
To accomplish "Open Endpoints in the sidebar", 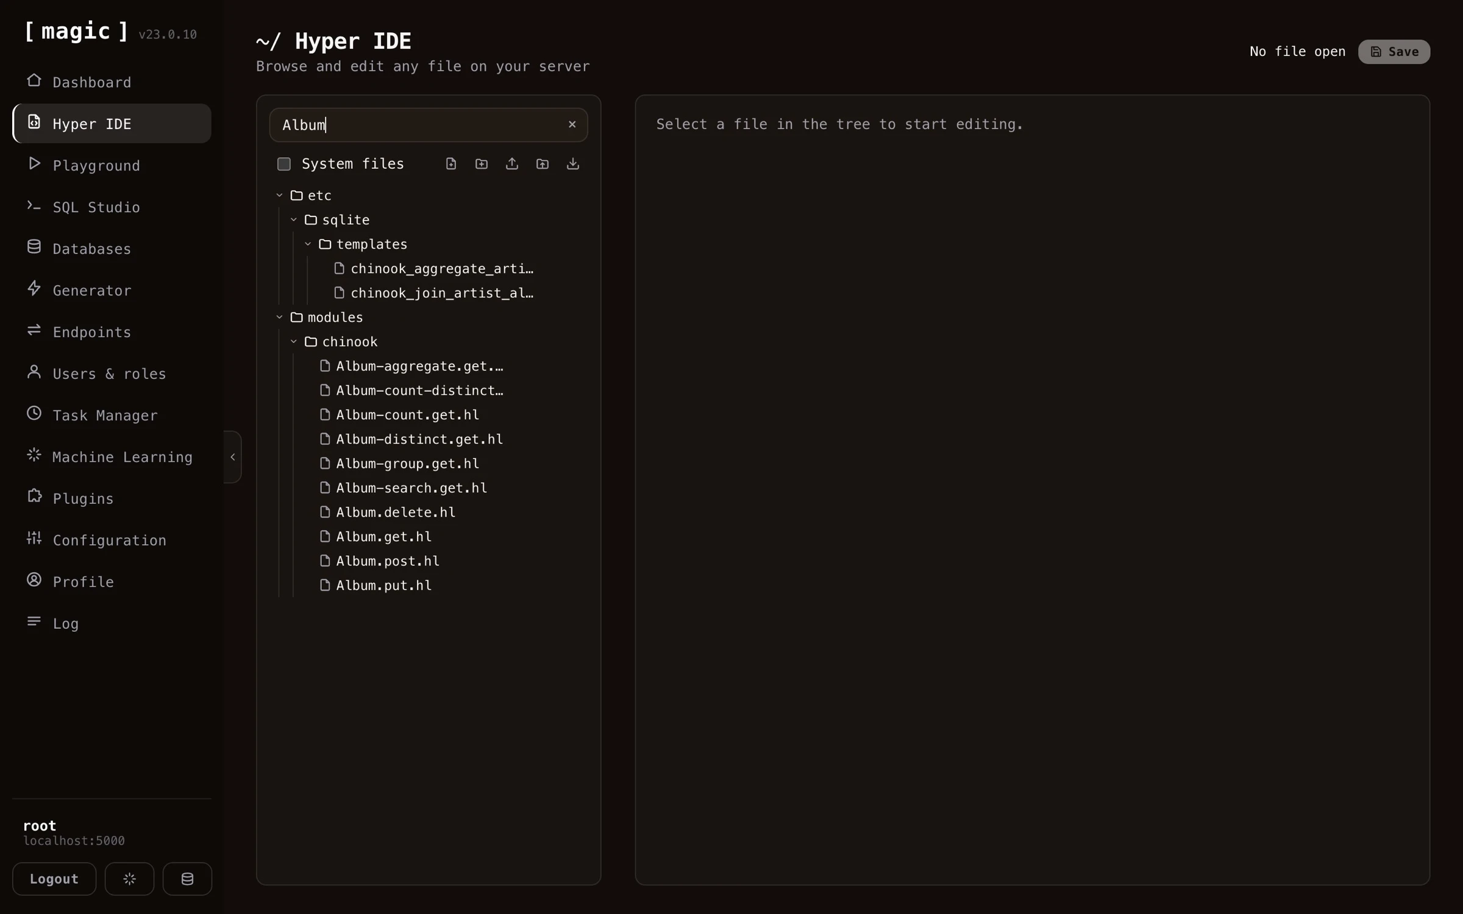I will [112, 332].
